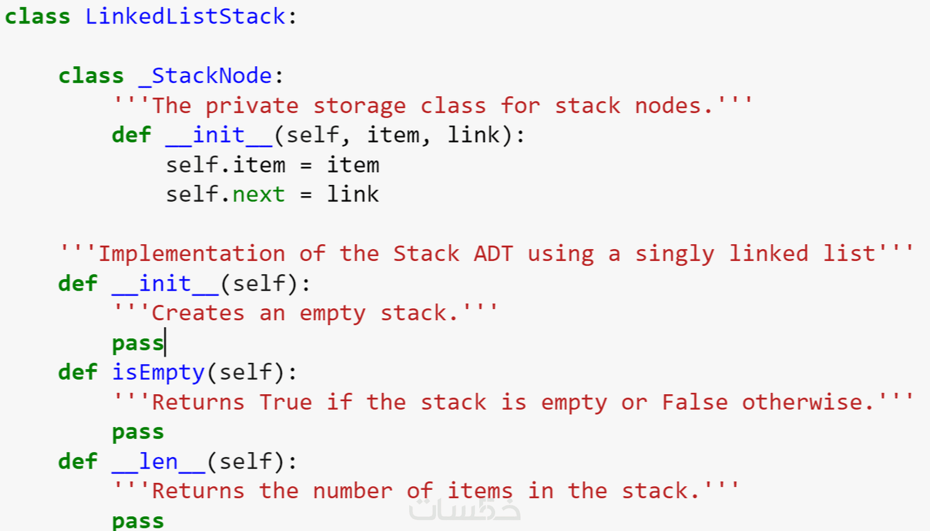Click the private storage class docstring
This screenshot has height=531, width=930.
(432, 105)
